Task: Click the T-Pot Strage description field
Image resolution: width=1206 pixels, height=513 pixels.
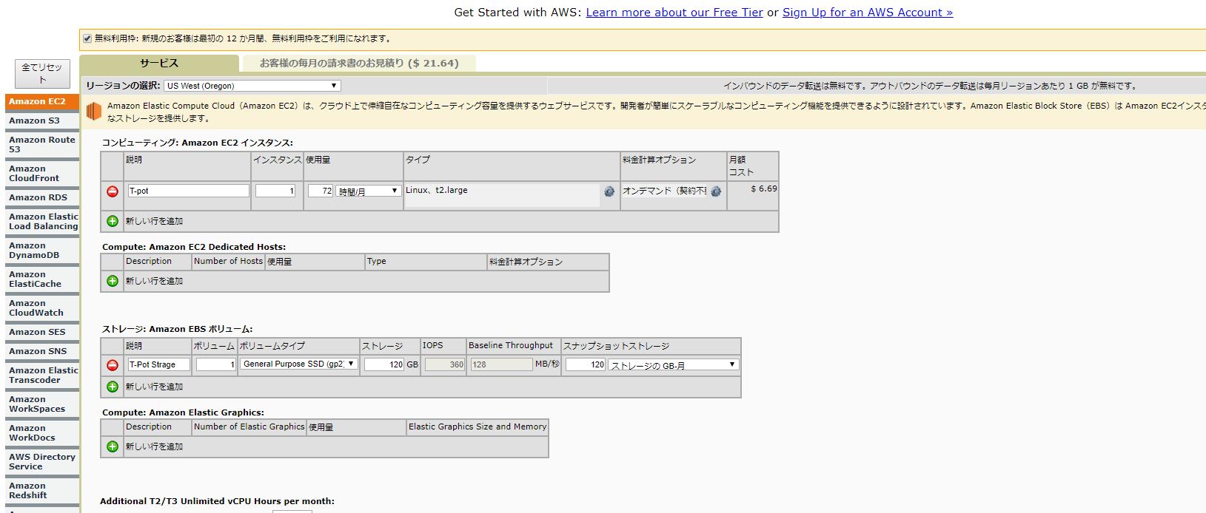Action: coord(159,364)
